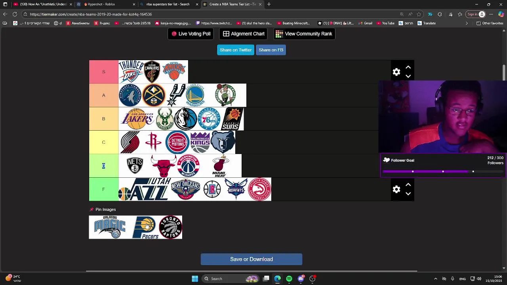Click the F tier label
The height and width of the screenshot is (285, 507).
[x=104, y=189]
